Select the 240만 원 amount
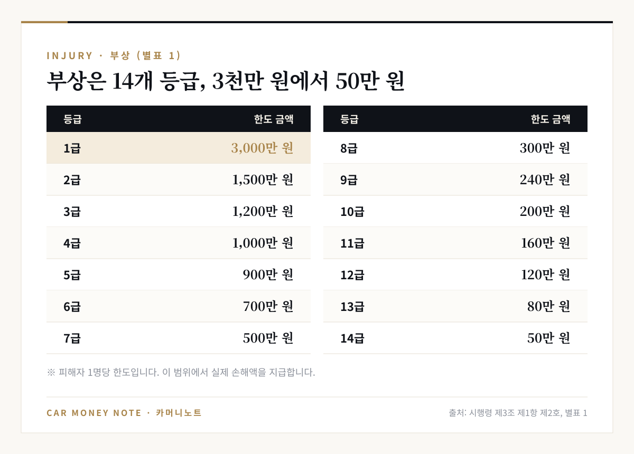This screenshot has width=634, height=454. 545,179
